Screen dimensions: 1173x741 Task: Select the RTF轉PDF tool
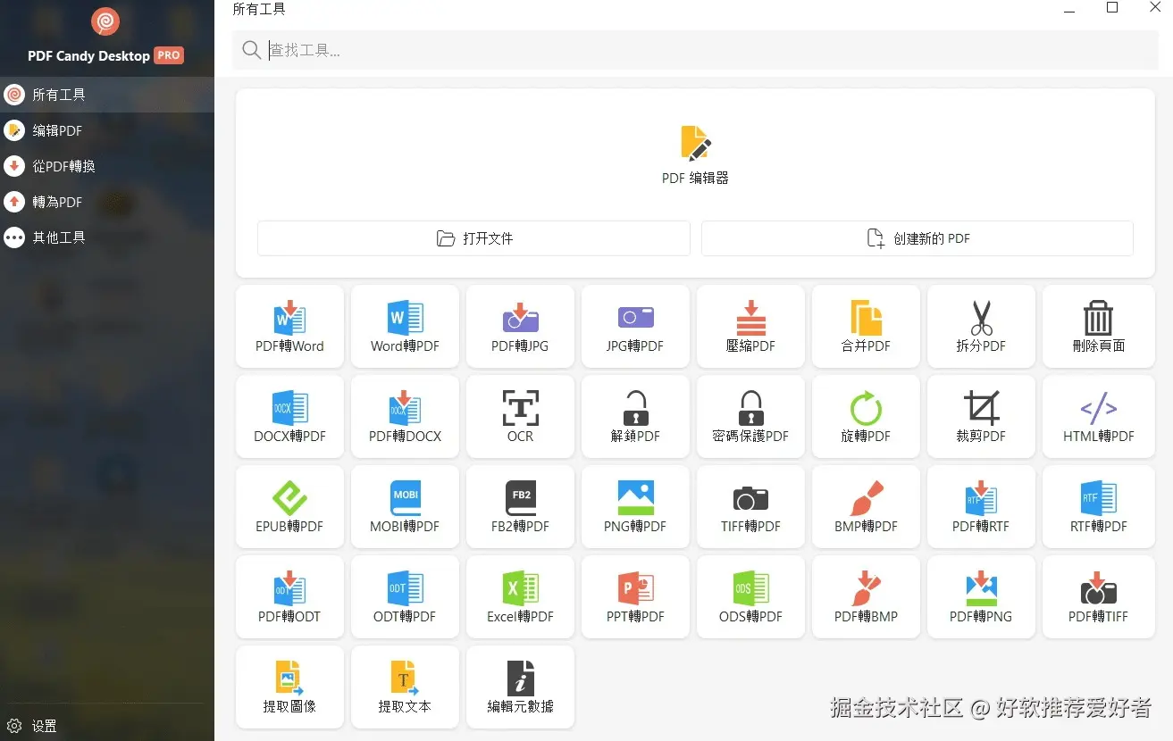(x=1098, y=506)
